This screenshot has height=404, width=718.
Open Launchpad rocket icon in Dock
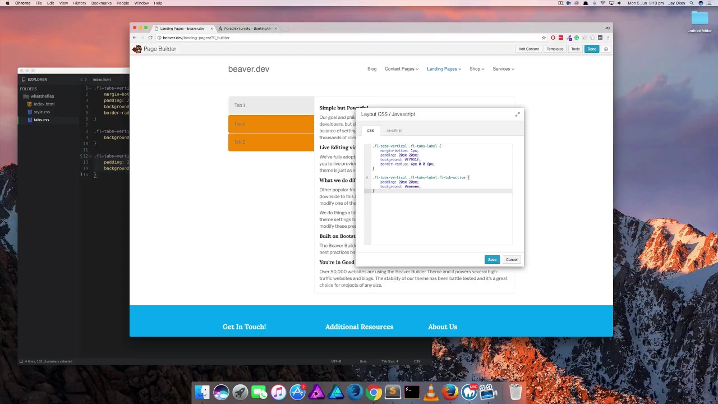(x=240, y=392)
